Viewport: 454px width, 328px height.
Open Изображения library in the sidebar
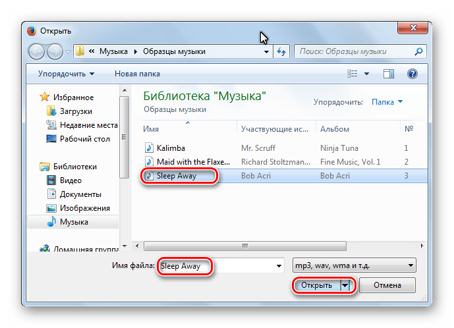(x=85, y=208)
